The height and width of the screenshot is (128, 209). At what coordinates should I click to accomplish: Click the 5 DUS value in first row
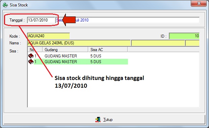point(96,56)
